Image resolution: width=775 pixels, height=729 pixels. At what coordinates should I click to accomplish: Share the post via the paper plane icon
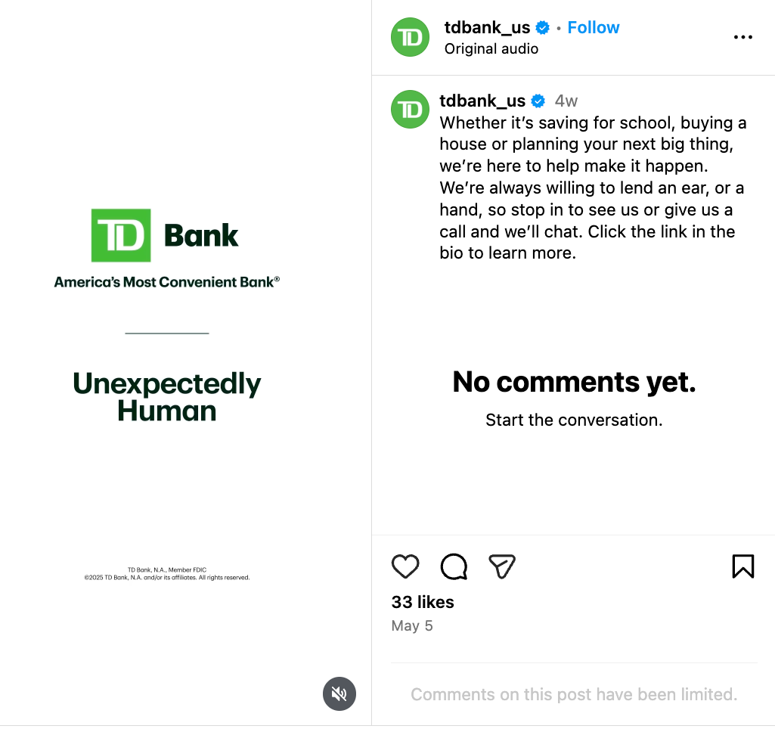[501, 566]
